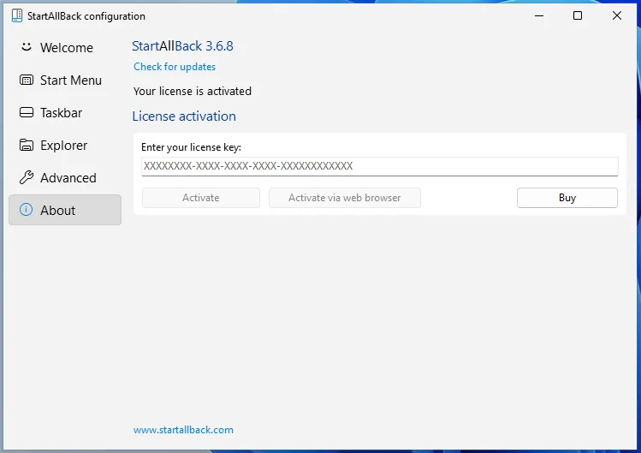Click the smiley face Welcome icon

(26, 47)
